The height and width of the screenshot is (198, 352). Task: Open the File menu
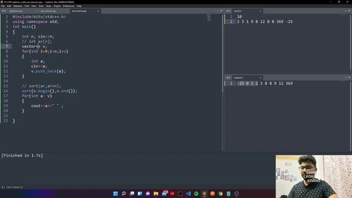coord(3,6)
